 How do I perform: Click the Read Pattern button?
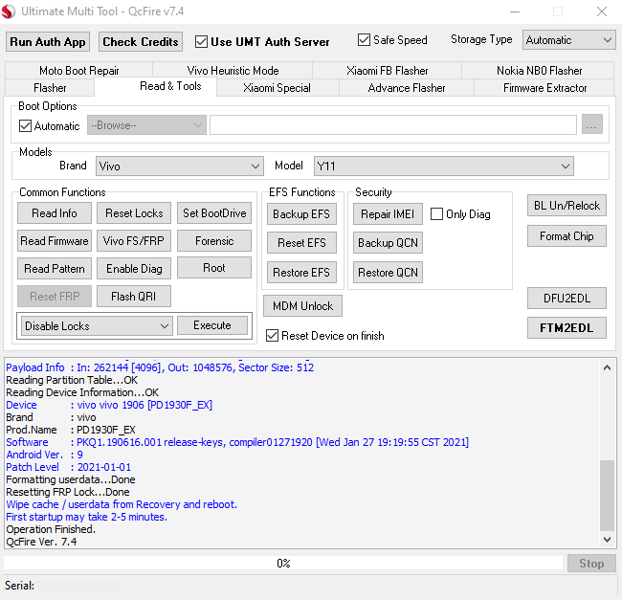pos(55,269)
